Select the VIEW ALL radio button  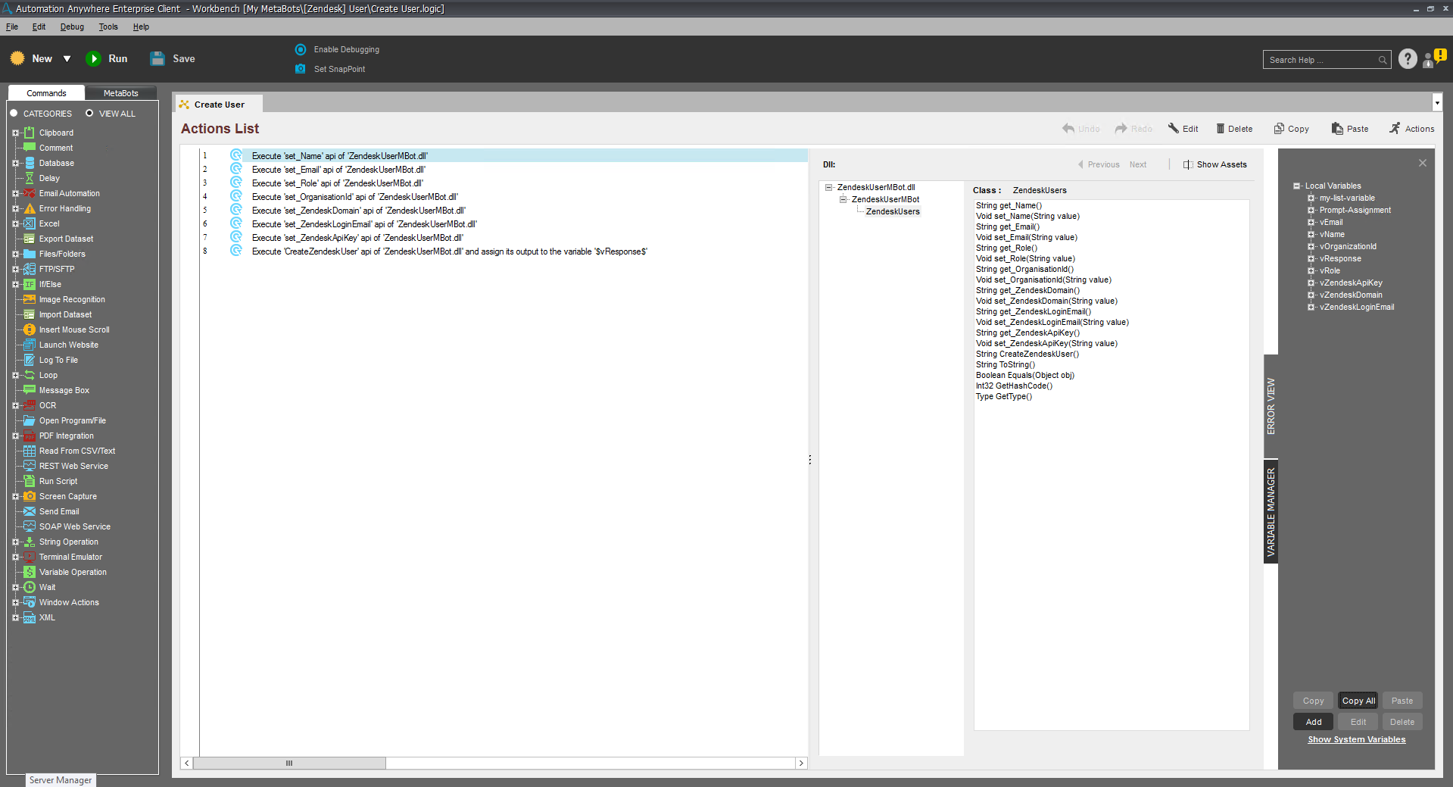[x=89, y=114]
